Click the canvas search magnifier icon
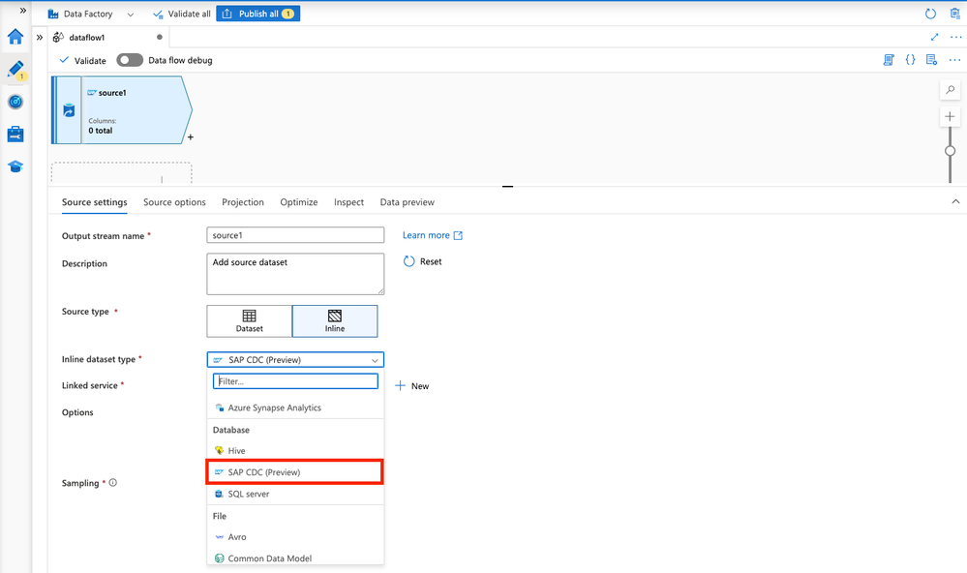Image resolution: width=967 pixels, height=573 pixels. [951, 90]
